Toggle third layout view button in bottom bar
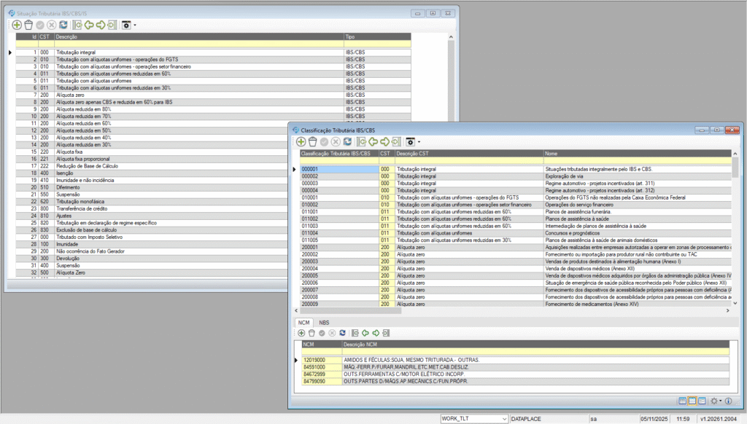 702,401
